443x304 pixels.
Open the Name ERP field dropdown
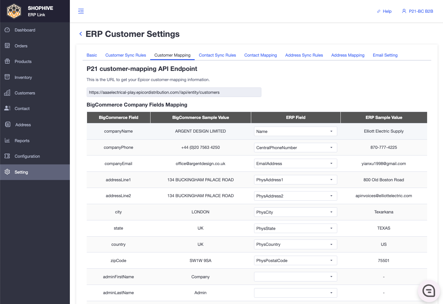click(295, 131)
